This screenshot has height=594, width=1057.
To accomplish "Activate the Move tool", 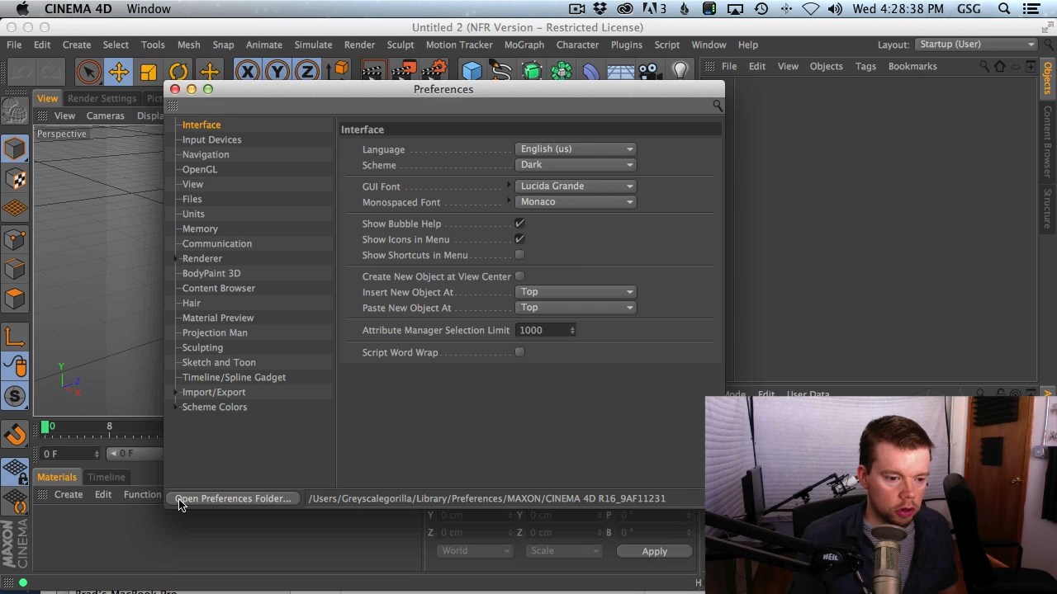I will pyautogui.click(x=118, y=73).
